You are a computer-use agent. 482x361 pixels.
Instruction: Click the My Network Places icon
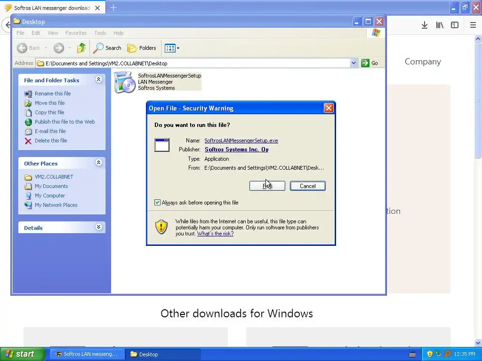click(x=28, y=205)
